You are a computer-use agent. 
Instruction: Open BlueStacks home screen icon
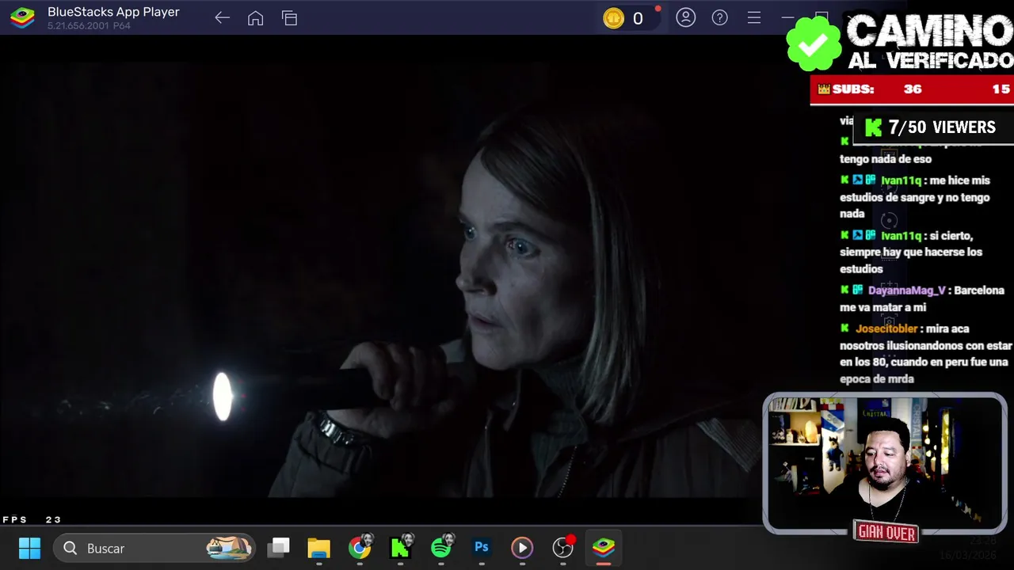(255, 17)
